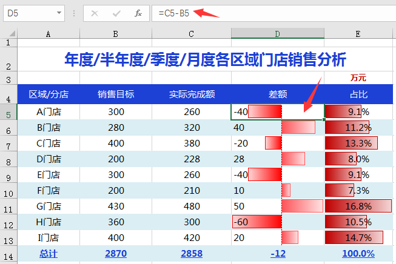396x264 pixels.
Task: Click the 2870 total sales target
Action: point(116,254)
